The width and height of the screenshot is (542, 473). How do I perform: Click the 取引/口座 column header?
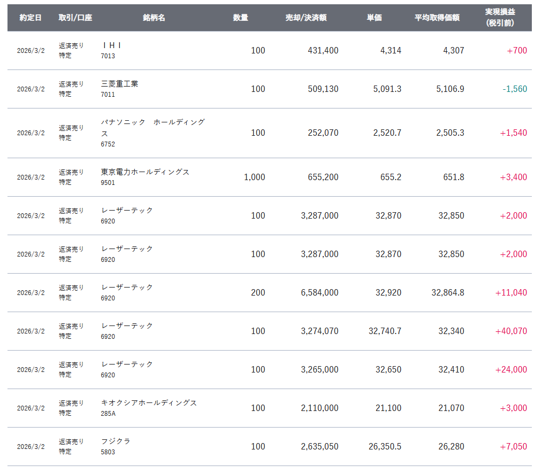pyautogui.click(x=75, y=18)
